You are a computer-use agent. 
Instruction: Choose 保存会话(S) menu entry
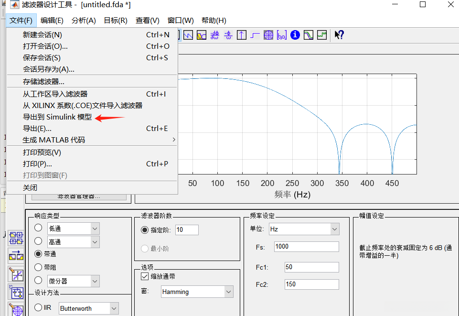[92, 58]
